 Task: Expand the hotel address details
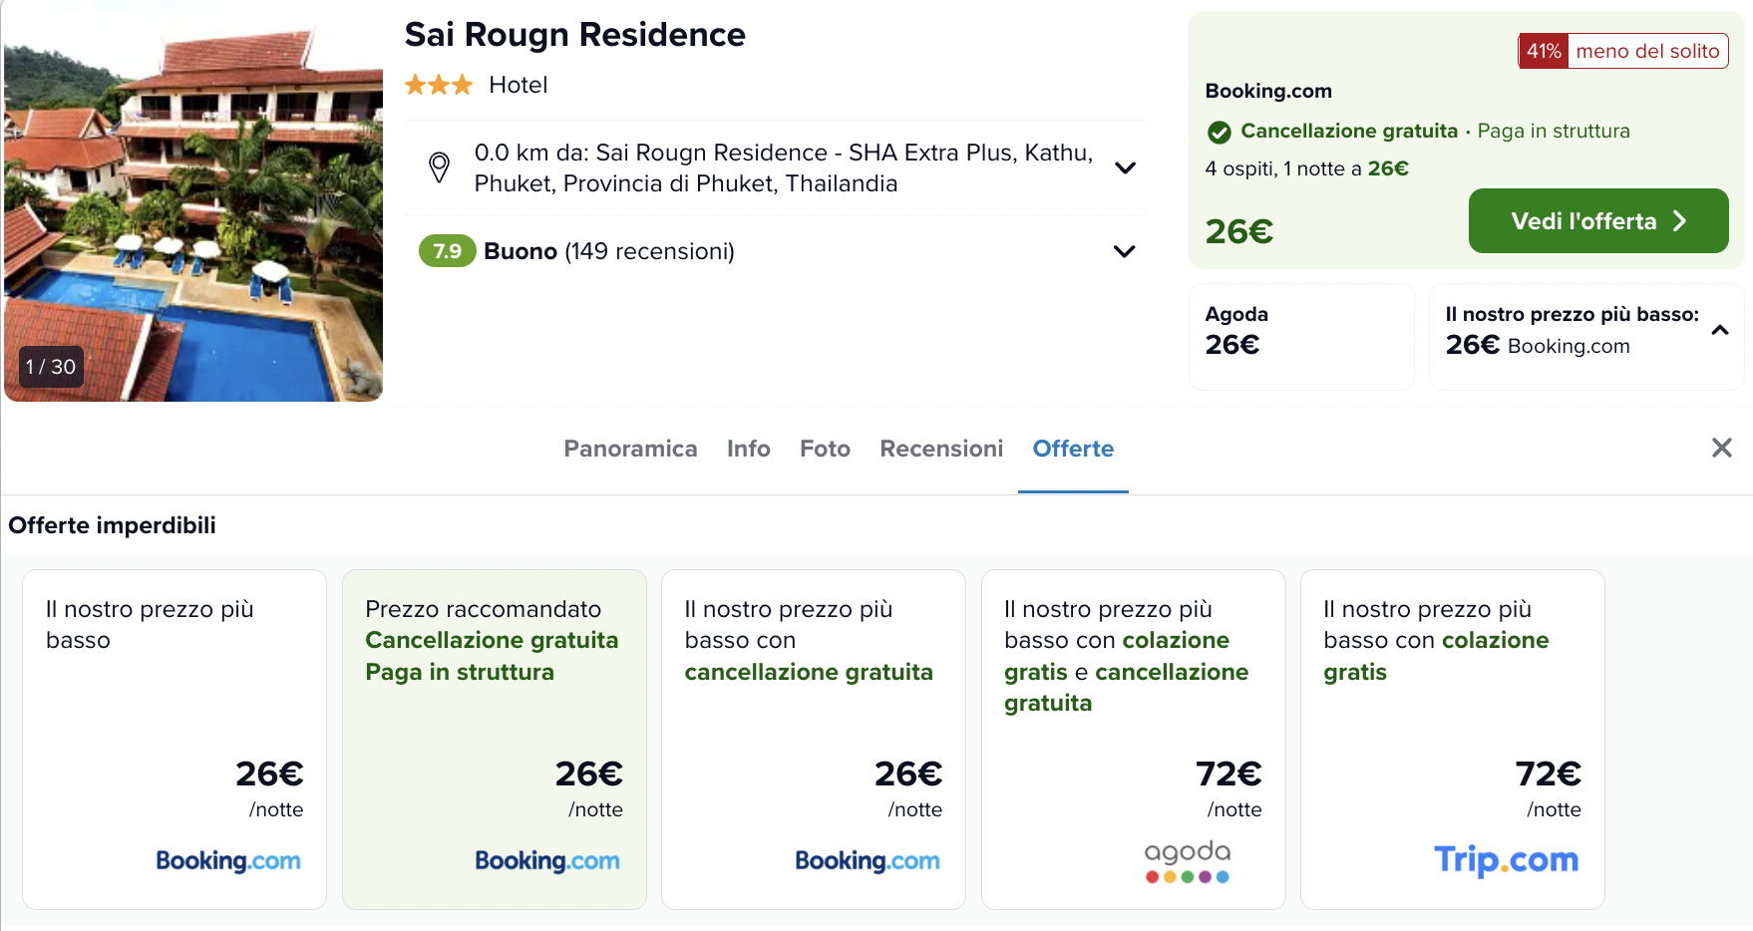coord(1125,167)
